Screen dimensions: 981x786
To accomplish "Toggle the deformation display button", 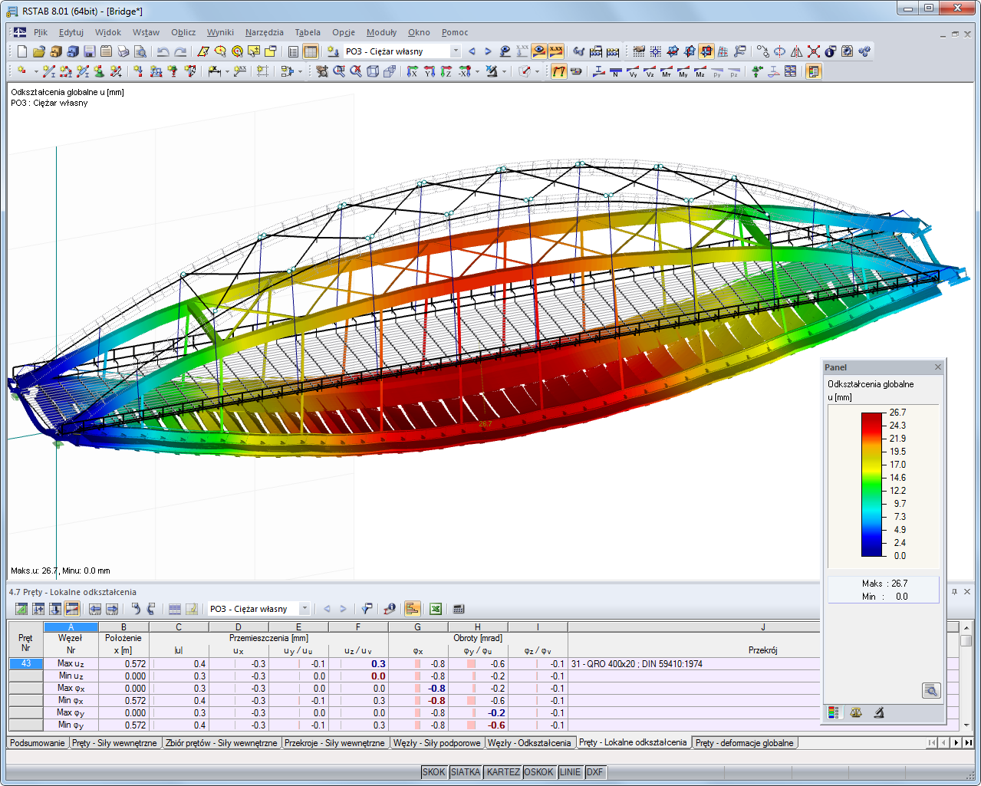I will (559, 71).
